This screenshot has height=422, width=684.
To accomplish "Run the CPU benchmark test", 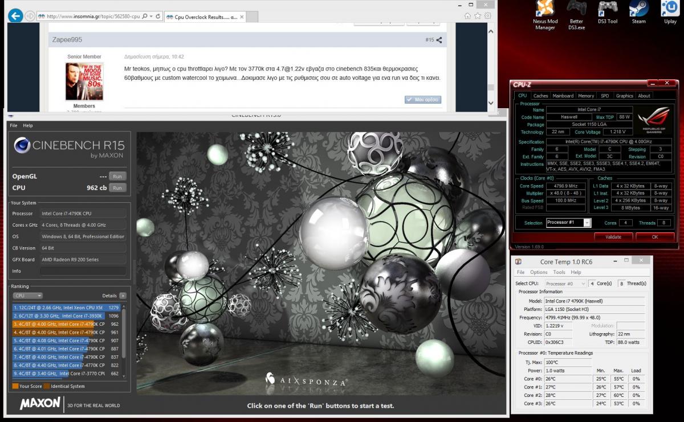I will click(x=117, y=187).
